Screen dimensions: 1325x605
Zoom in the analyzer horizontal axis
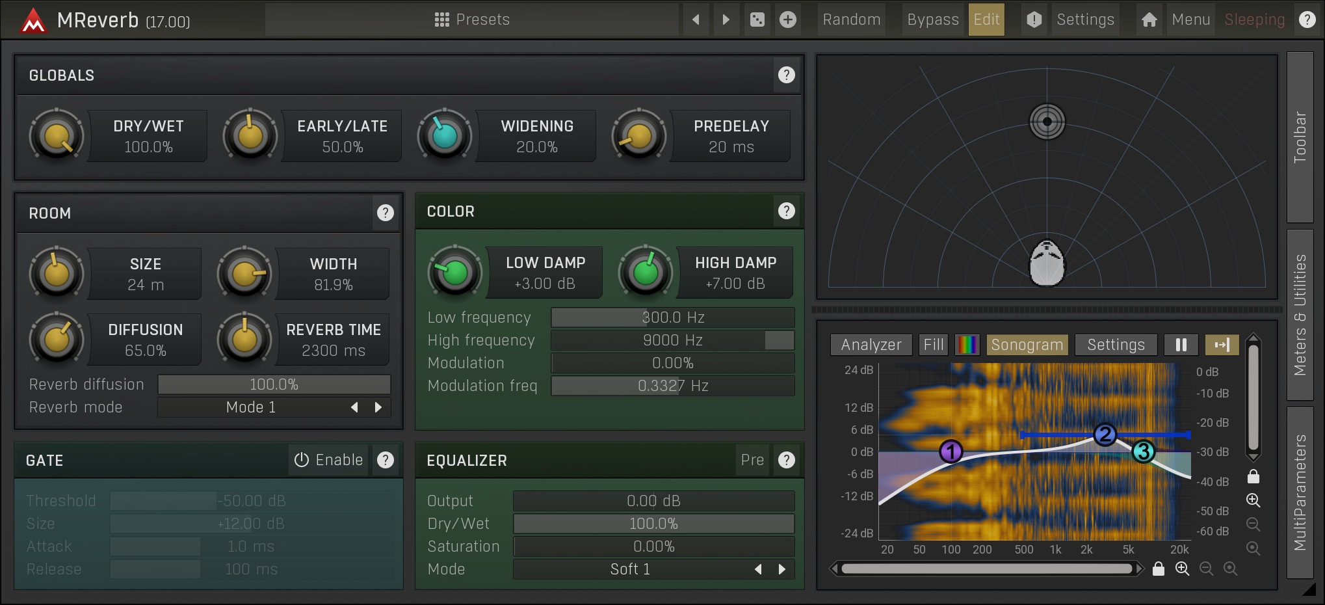[1182, 569]
